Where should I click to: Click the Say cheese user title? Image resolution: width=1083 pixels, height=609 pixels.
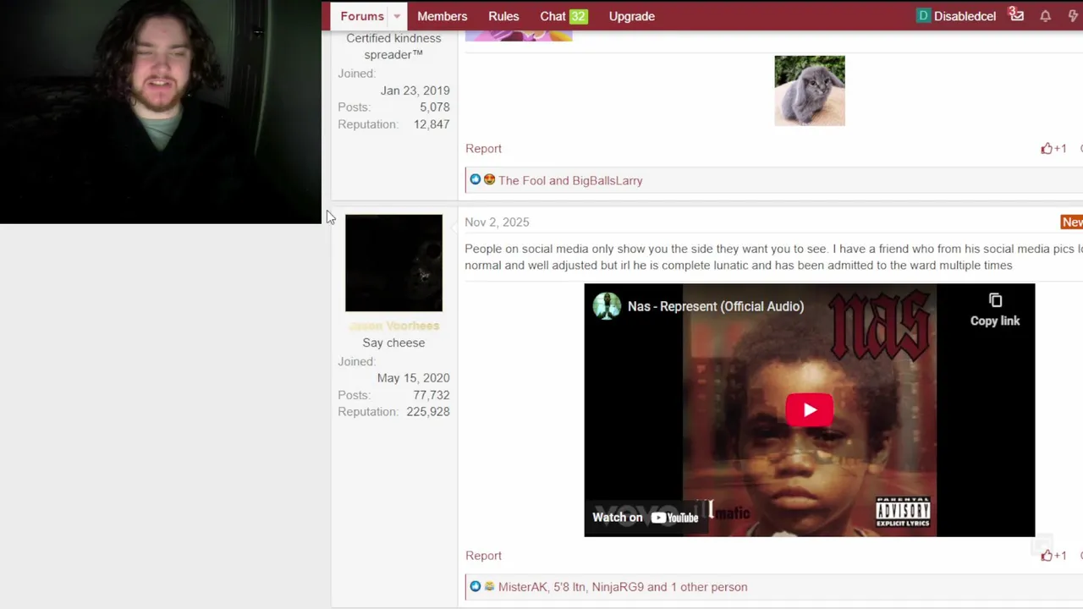(393, 343)
